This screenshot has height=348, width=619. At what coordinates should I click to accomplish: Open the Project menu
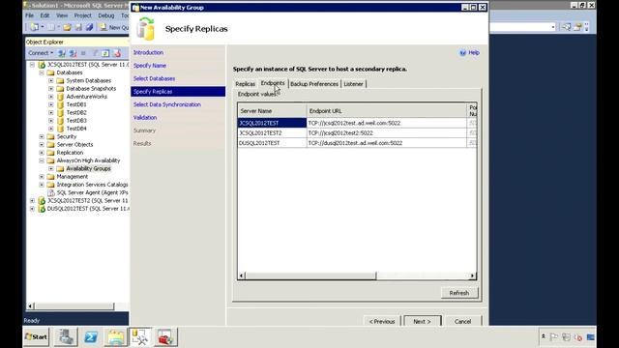(83, 15)
